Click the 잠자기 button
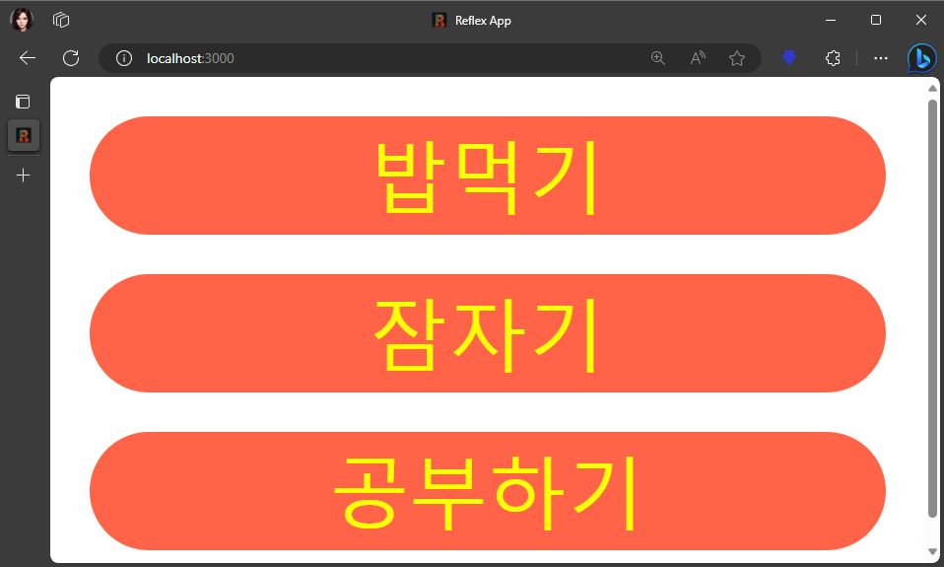This screenshot has width=944, height=567. (x=488, y=333)
